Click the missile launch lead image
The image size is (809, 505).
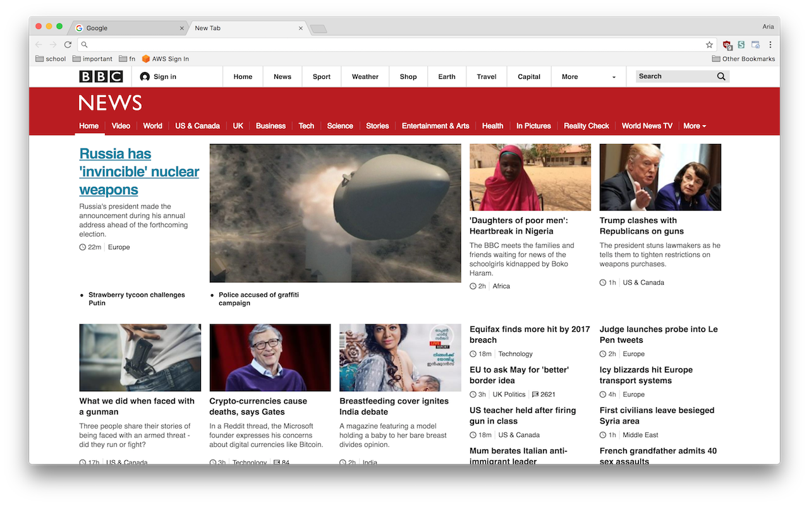coord(335,213)
